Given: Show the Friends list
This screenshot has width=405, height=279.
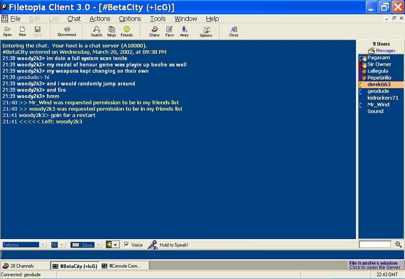Looking at the screenshot, I should click(x=127, y=31).
